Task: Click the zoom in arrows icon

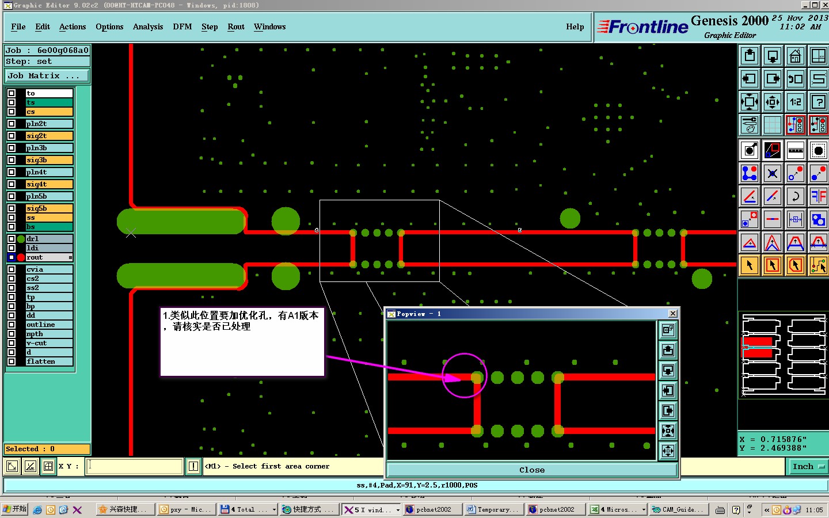Action: pyautogui.click(x=750, y=102)
